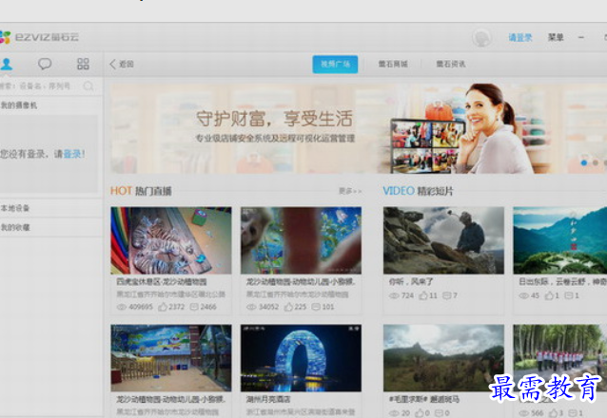Click the like icon showing 225
This screenshot has width=607, height=418.
point(288,307)
